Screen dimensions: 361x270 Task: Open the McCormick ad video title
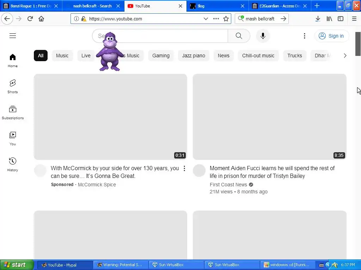click(115, 172)
